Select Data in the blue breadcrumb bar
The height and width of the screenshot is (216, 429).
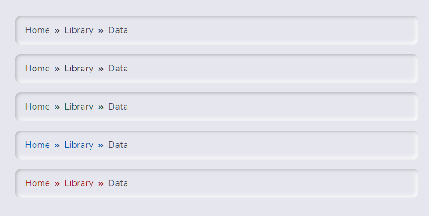click(118, 145)
